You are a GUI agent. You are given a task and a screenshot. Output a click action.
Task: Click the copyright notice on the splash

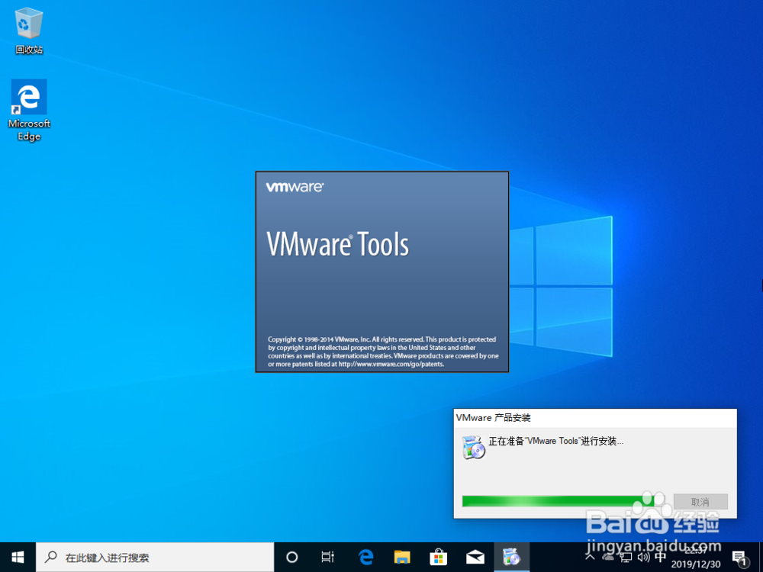tap(383, 352)
